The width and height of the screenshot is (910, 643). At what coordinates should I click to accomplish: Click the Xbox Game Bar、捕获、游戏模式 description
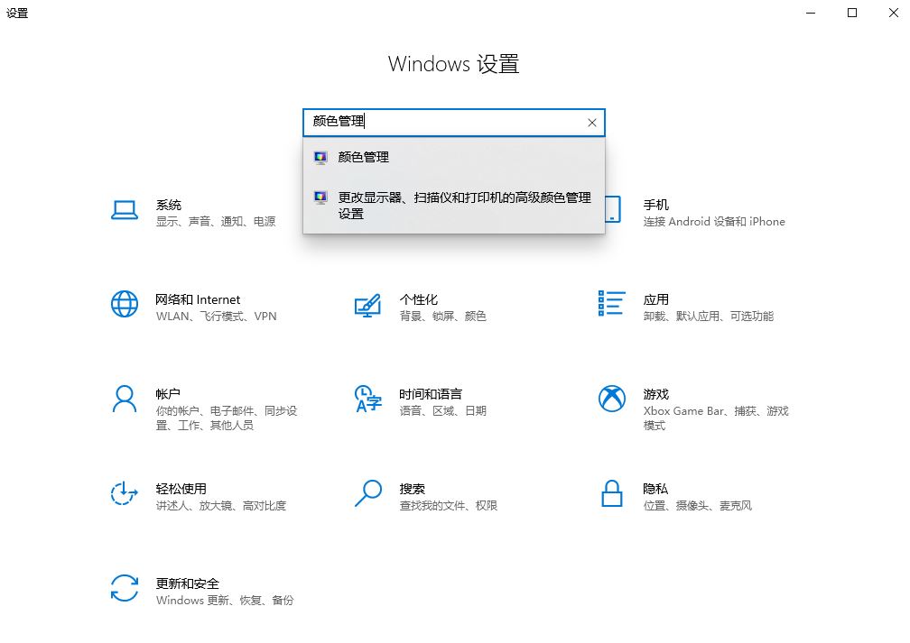coord(716,418)
